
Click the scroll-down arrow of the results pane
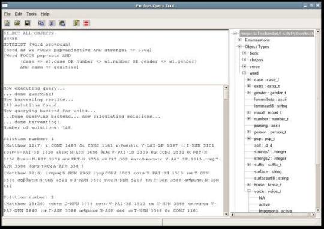226,214
